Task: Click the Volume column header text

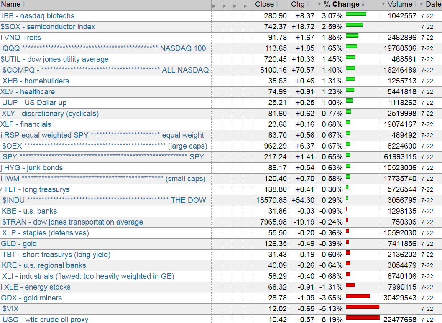Action: (400, 4)
